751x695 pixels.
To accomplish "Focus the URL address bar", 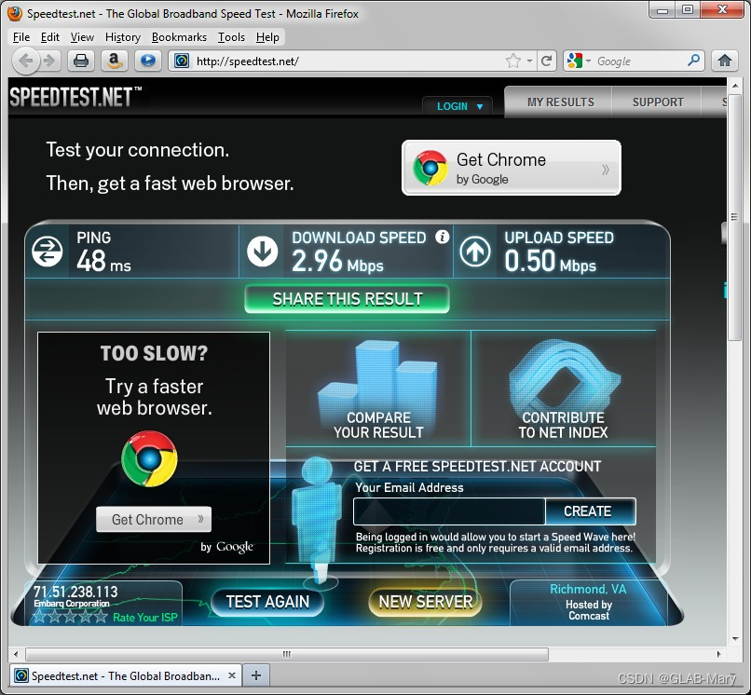I will [x=348, y=61].
